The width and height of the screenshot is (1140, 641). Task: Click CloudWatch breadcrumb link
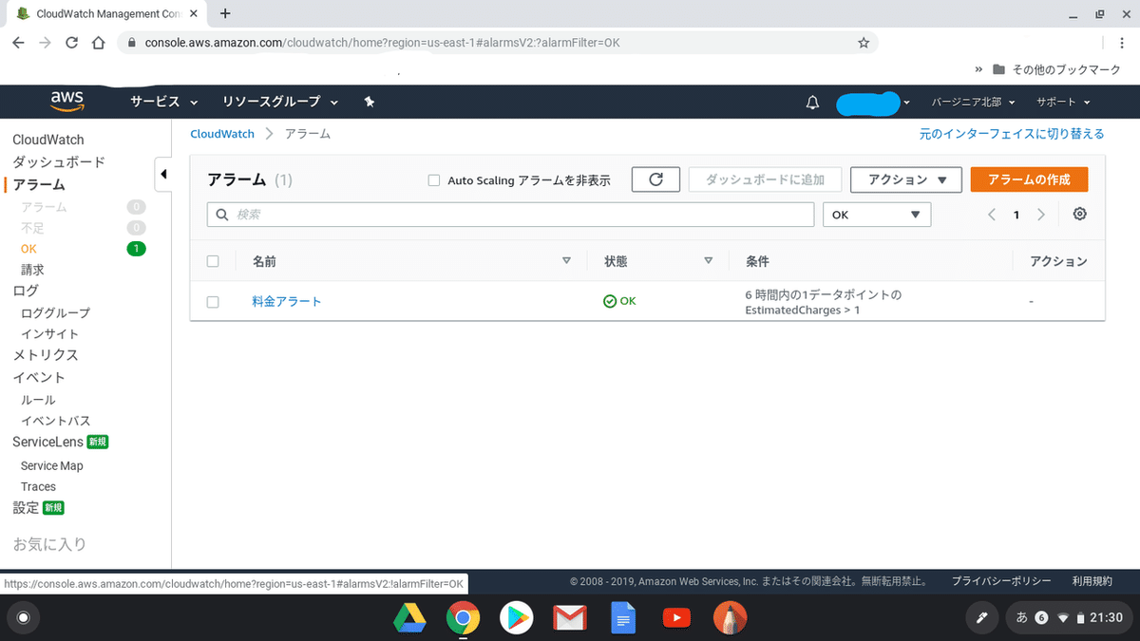pos(222,134)
